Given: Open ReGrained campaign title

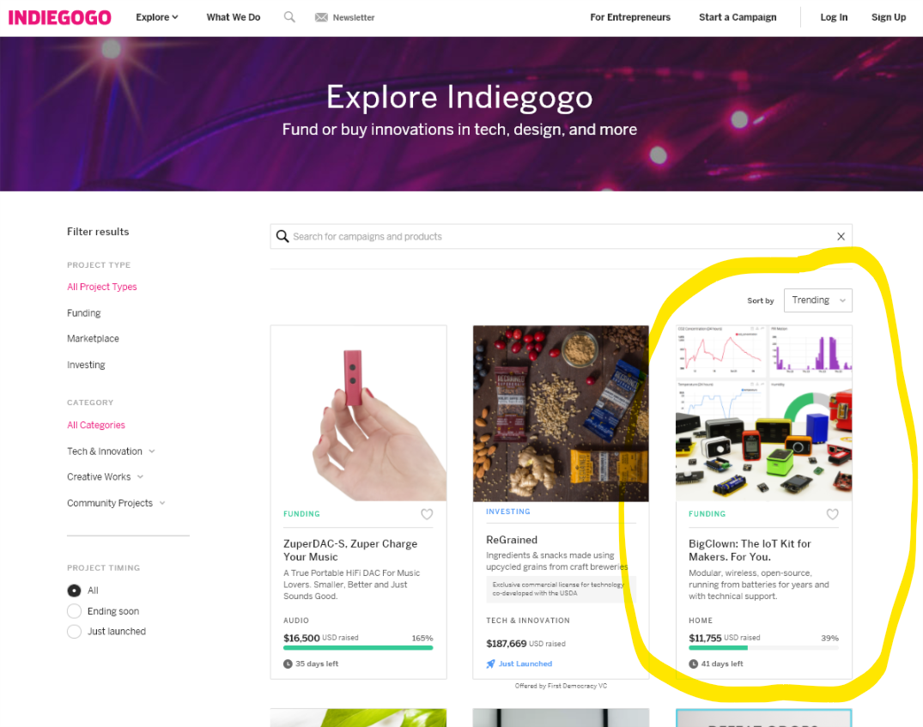Looking at the screenshot, I should (x=512, y=540).
